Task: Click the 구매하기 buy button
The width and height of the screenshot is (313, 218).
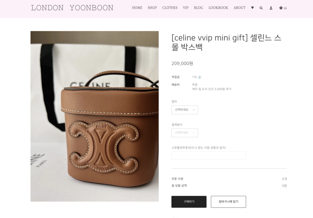Action: pos(189,202)
